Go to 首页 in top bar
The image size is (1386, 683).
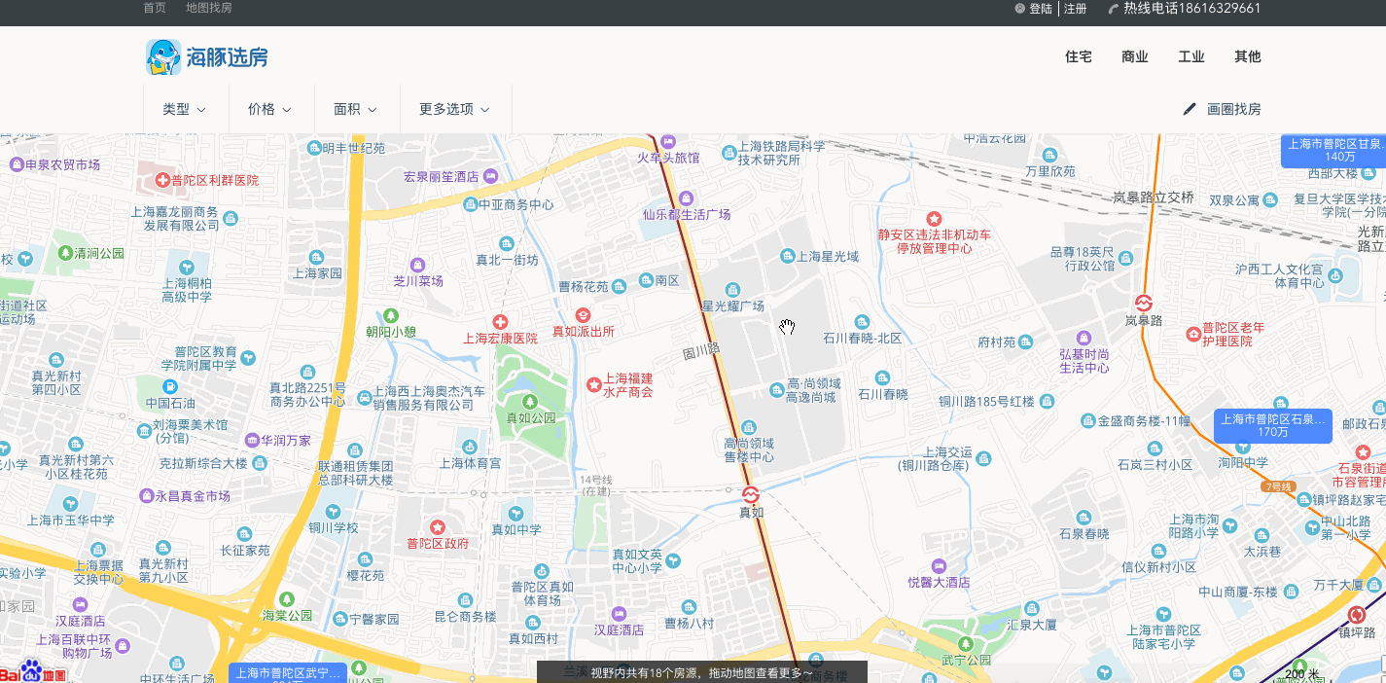click(x=155, y=8)
